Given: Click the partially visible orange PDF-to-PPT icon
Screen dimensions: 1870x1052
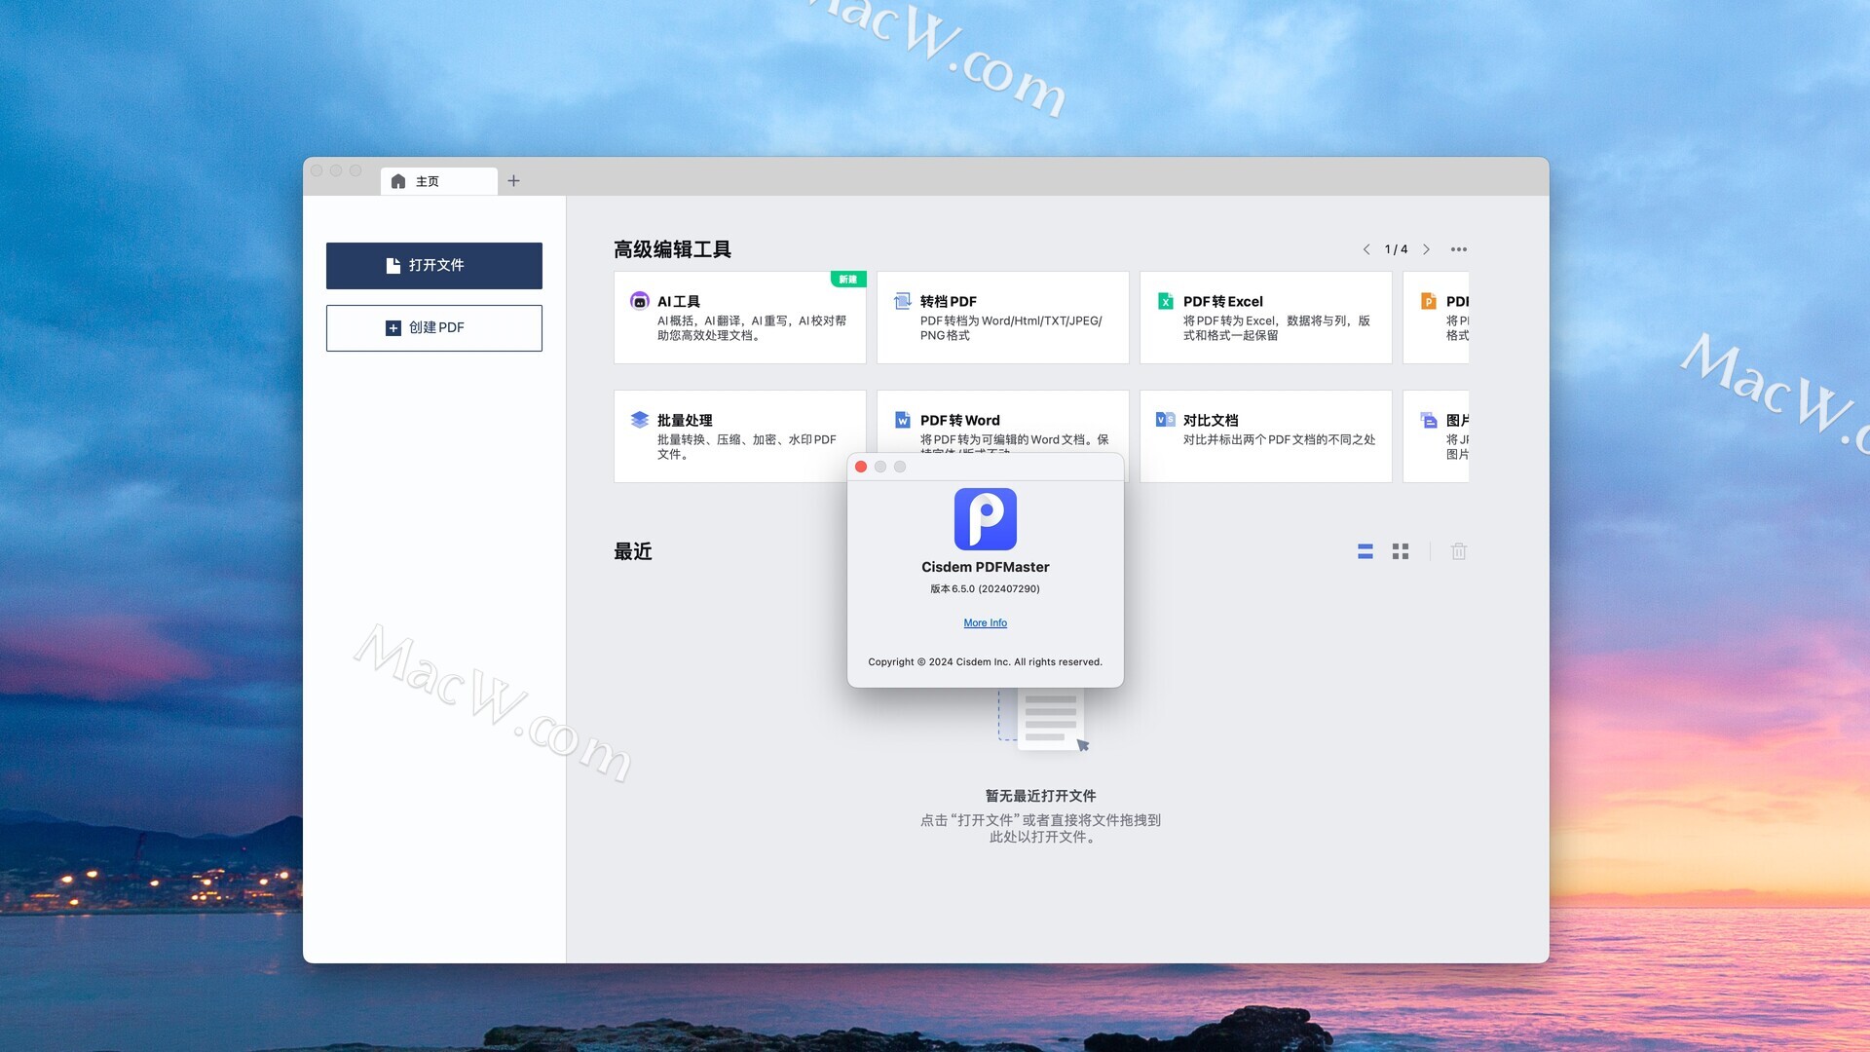Looking at the screenshot, I should point(1428,301).
